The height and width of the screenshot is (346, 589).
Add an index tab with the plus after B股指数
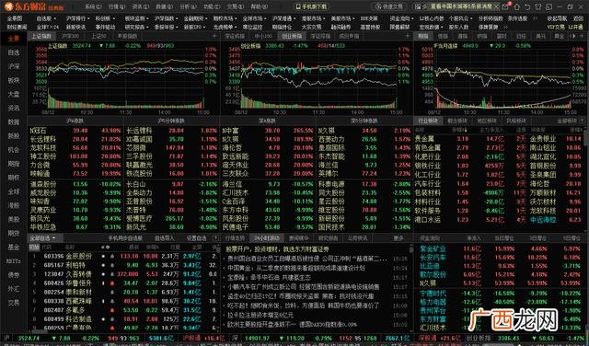(x=214, y=36)
